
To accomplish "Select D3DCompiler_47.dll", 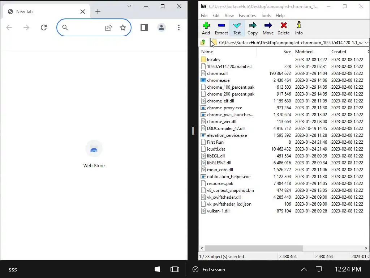I will (225, 129).
